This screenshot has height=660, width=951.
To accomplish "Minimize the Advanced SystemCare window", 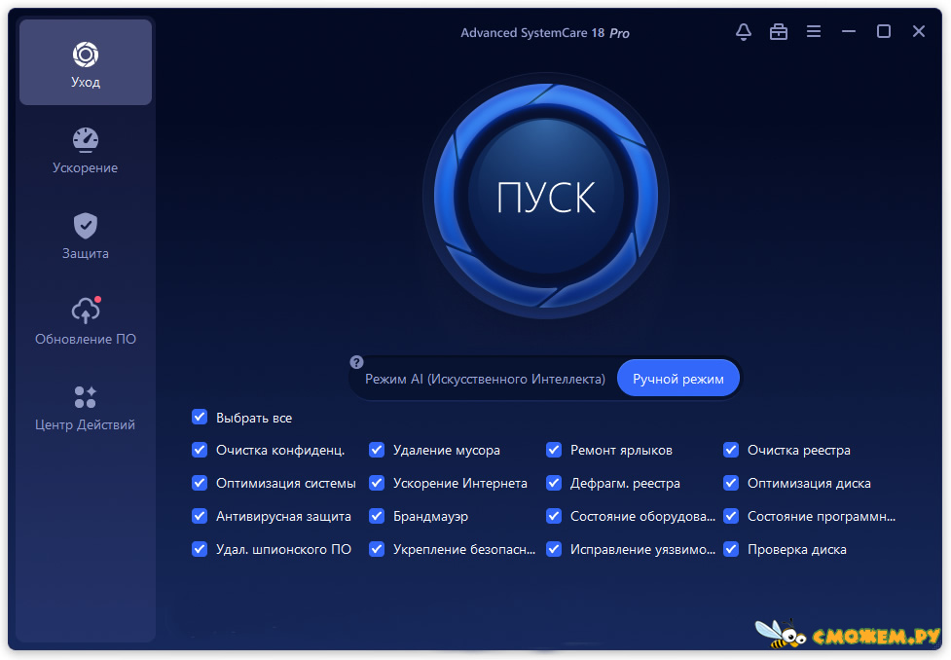I will (849, 31).
